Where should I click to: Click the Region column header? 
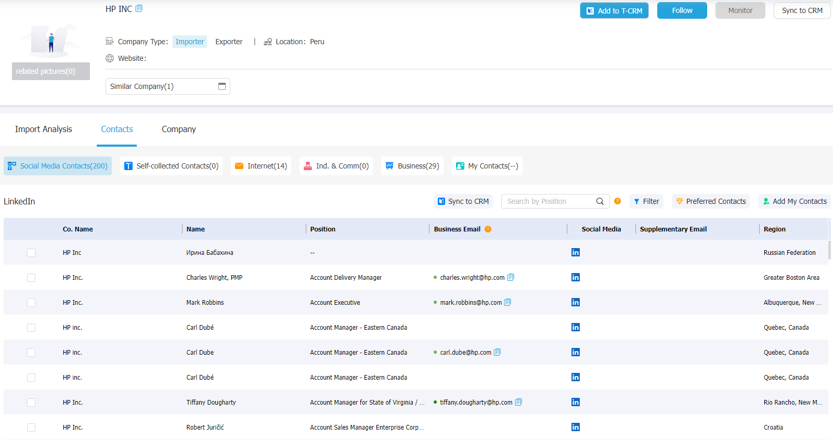point(774,229)
